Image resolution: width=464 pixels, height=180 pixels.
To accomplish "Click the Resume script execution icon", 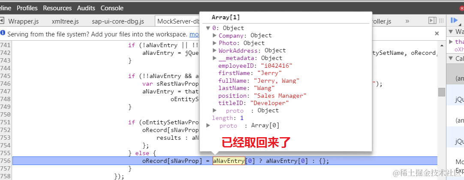I will click(x=454, y=21).
